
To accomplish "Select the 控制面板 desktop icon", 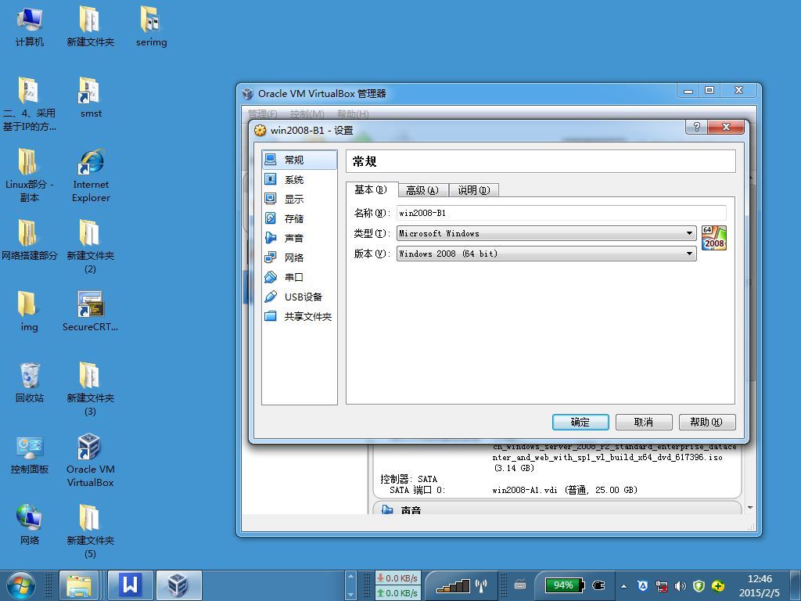I will 30,455.
